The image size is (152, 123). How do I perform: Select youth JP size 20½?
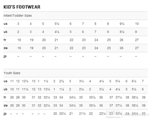(63, 114)
